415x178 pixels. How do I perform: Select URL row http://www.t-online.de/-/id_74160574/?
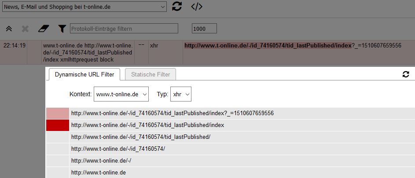point(242,149)
